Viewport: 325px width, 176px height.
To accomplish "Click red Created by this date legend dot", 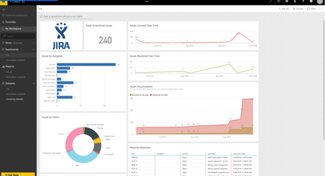I will (151, 95).
